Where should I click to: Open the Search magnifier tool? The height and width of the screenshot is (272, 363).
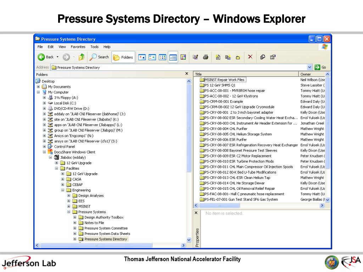pos(99,57)
